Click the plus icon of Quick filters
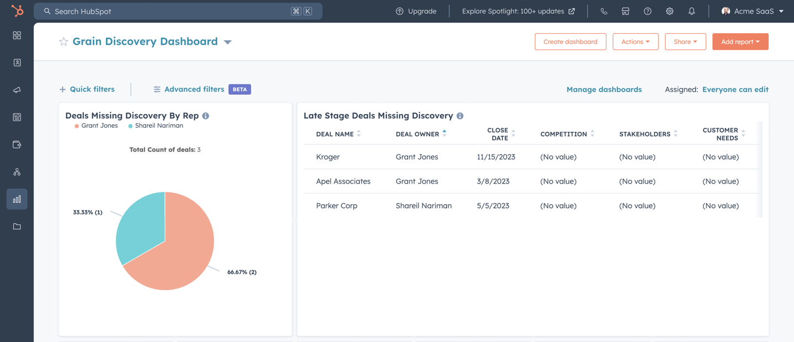Screen dimensions: 794x342 click(x=62, y=89)
